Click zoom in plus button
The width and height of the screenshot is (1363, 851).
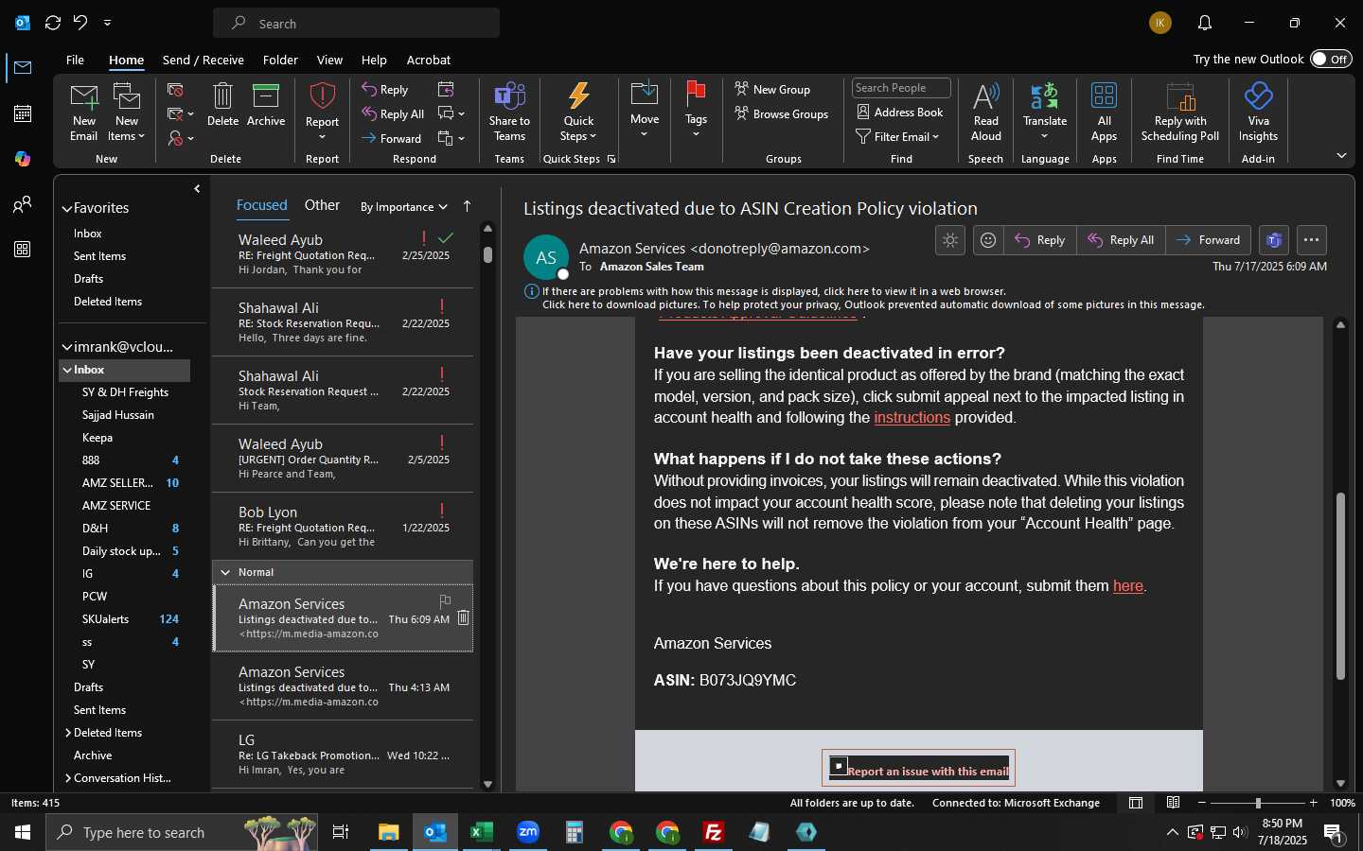(x=1313, y=803)
